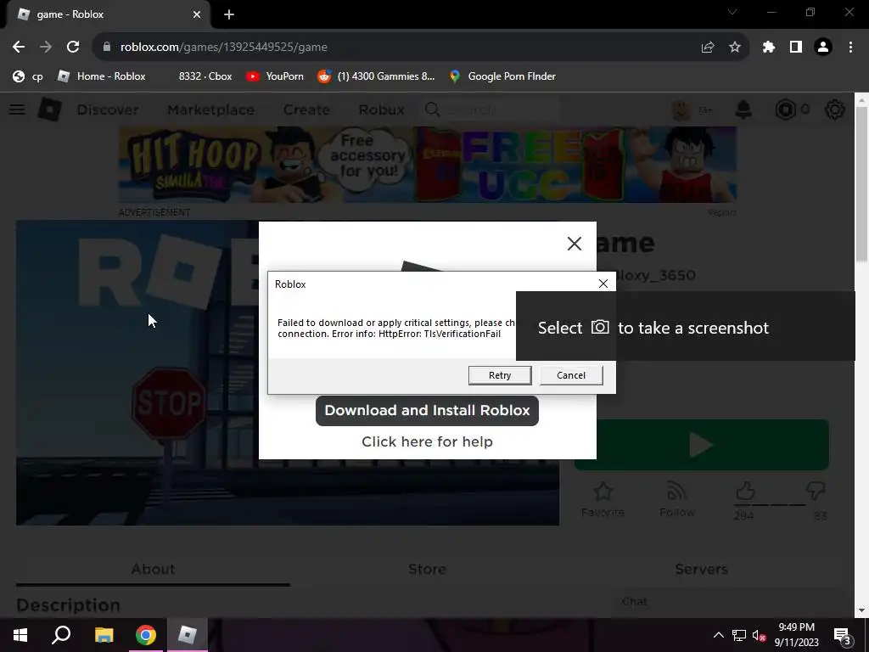Viewport: 869px width, 652px height.
Task: Switch to the Store tab
Action: (427, 570)
